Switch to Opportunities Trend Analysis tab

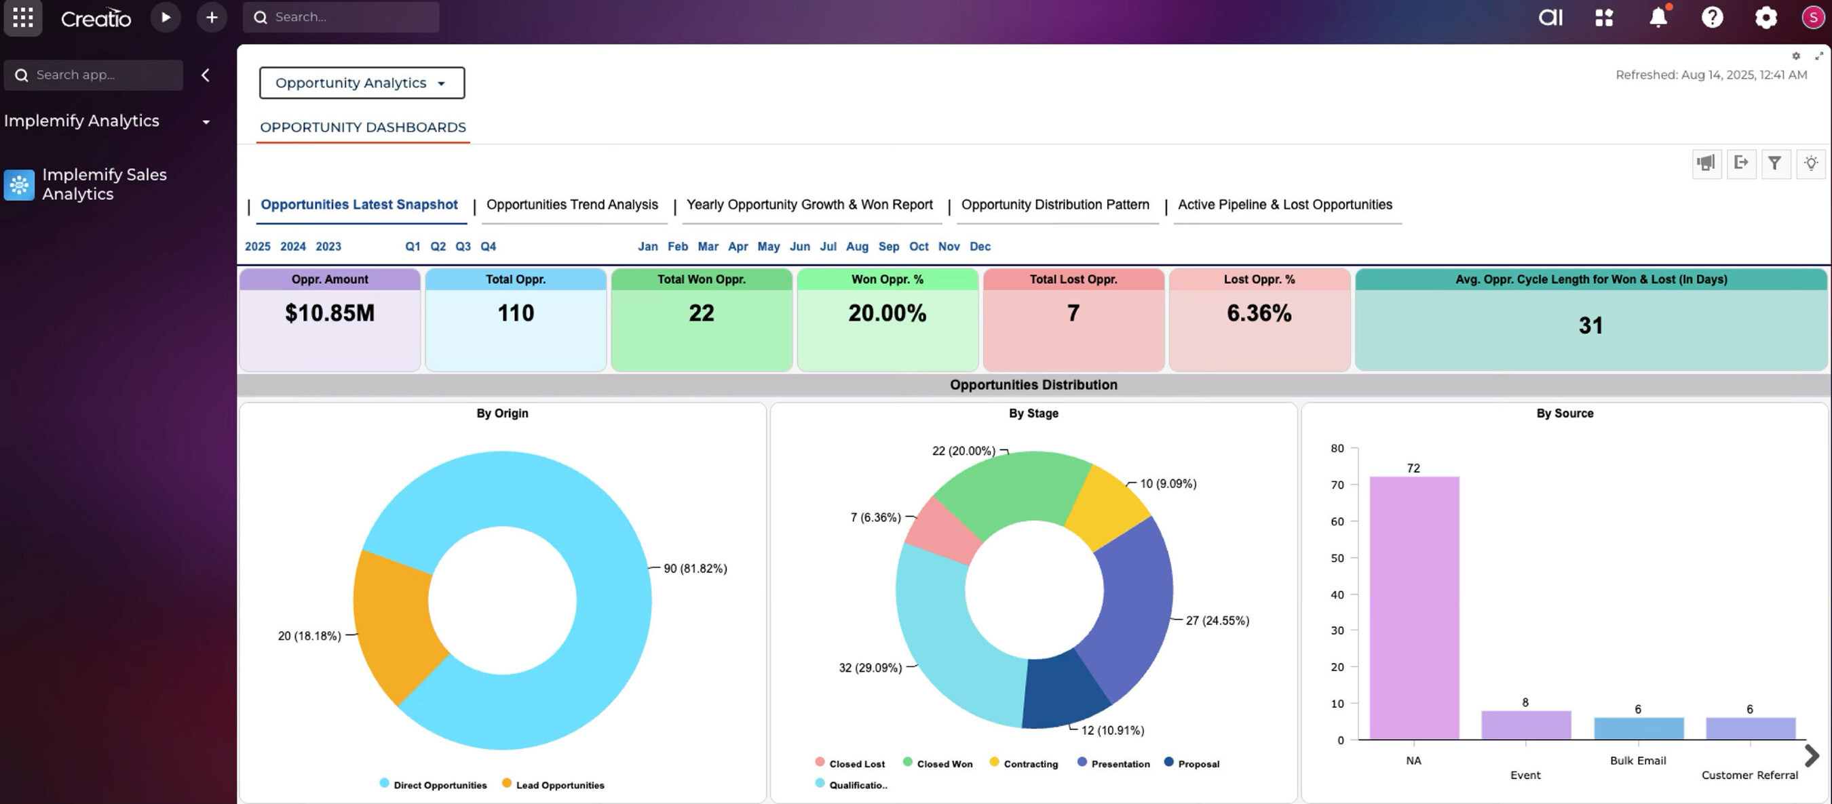pyautogui.click(x=572, y=205)
